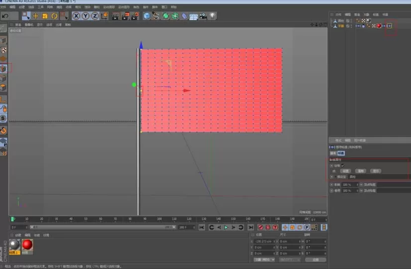Click the Record Active Objects red button
Screen dimensions: 411x269
point(261,228)
